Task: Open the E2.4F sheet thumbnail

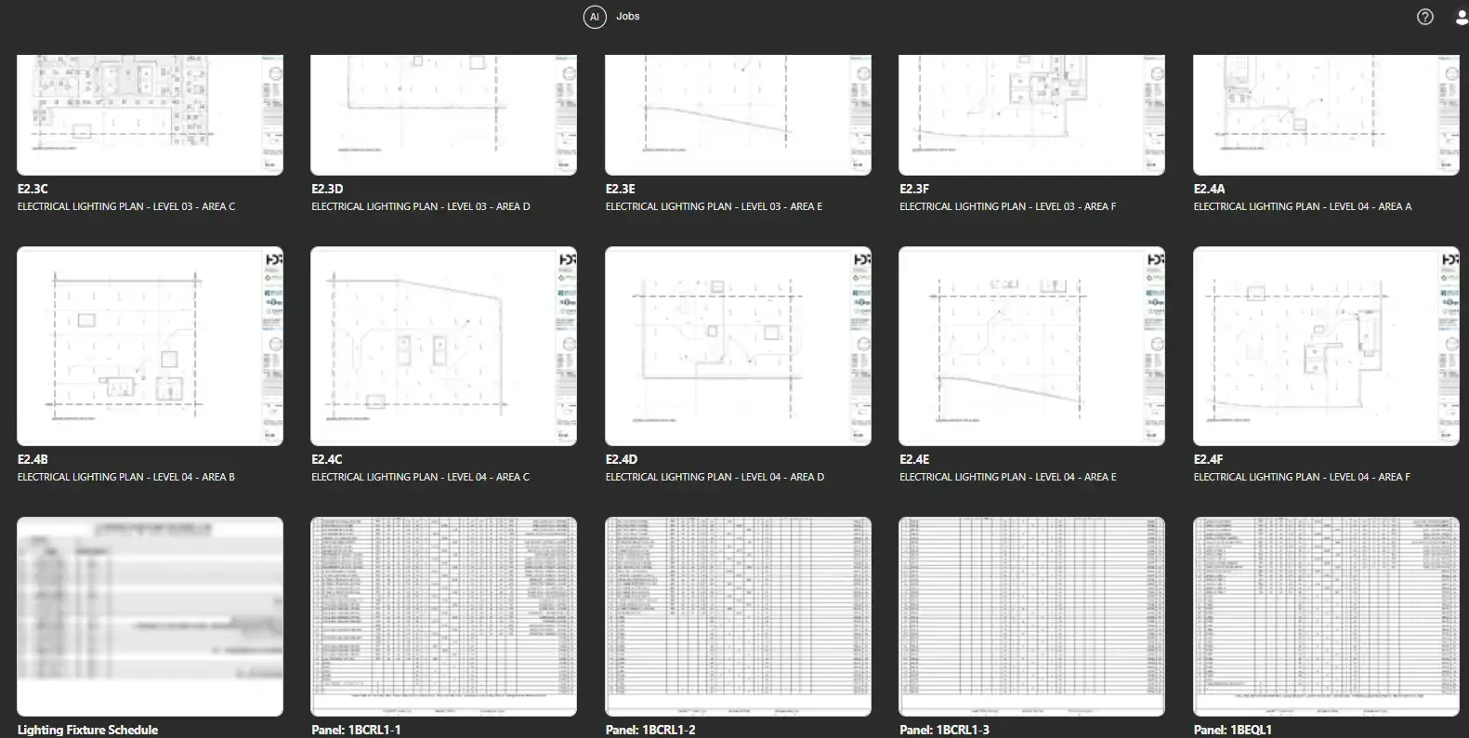Action: (x=1326, y=346)
